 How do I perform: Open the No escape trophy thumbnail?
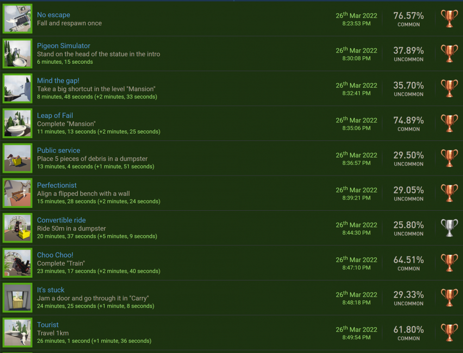[x=18, y=19]
